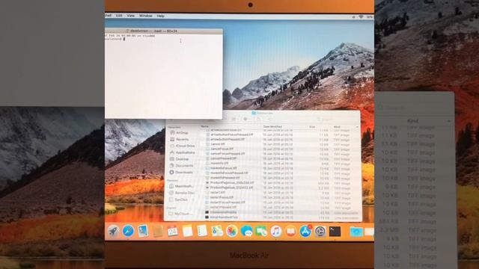Viewport: 479px width, 269px height.
Task: Sort Finder list by Size column
Action: (x=312, y=126)
